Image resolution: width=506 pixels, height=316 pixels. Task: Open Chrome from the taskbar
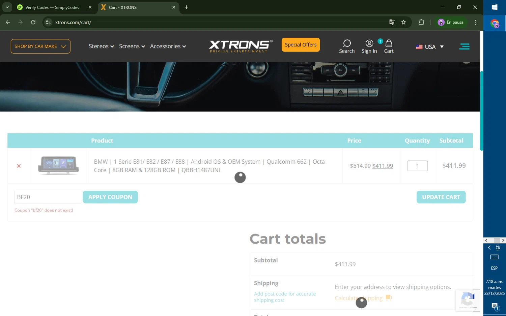point(495,24)
